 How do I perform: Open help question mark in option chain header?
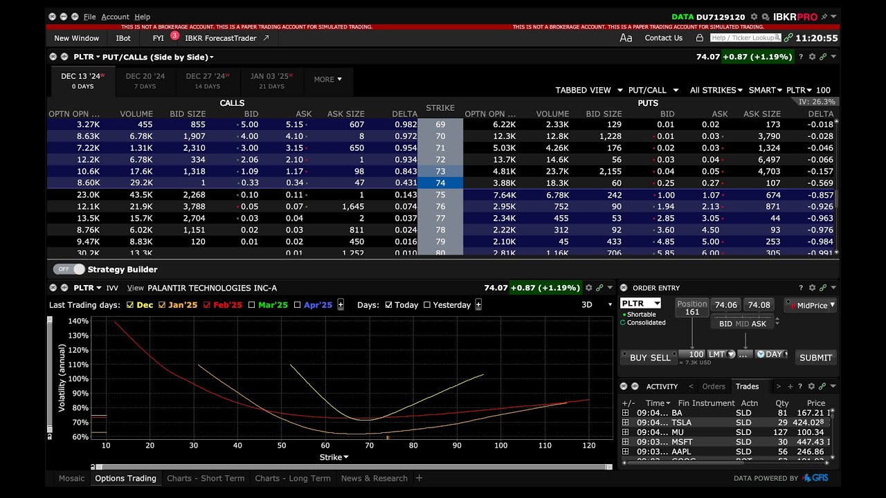801,57
